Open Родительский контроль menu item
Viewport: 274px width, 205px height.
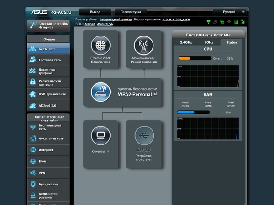point(48,82)
